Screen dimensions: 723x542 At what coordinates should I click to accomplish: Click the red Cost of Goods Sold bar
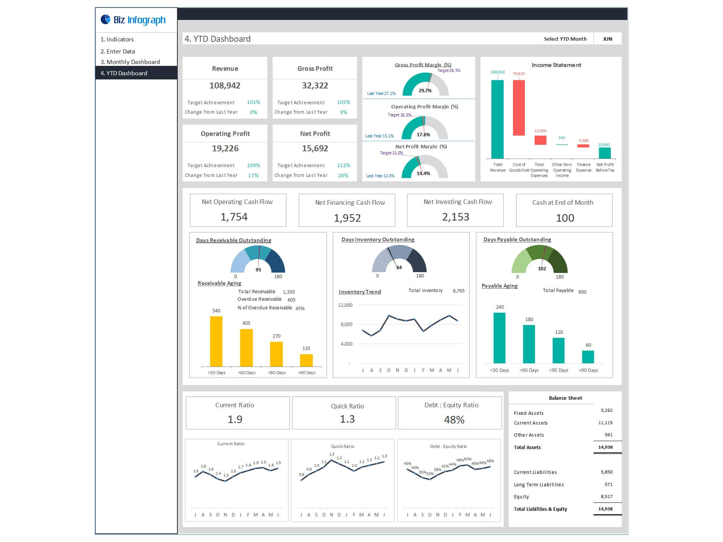tap(519, 108)
